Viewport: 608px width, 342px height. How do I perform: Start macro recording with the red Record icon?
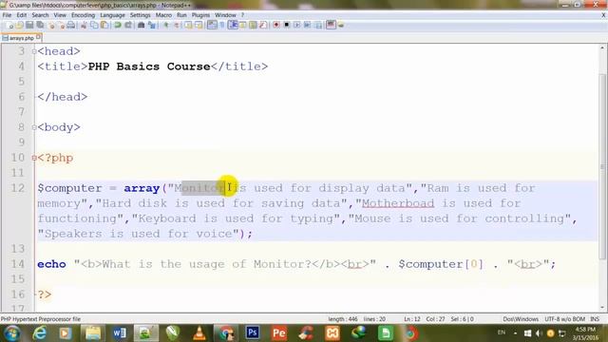pos(276,26)
